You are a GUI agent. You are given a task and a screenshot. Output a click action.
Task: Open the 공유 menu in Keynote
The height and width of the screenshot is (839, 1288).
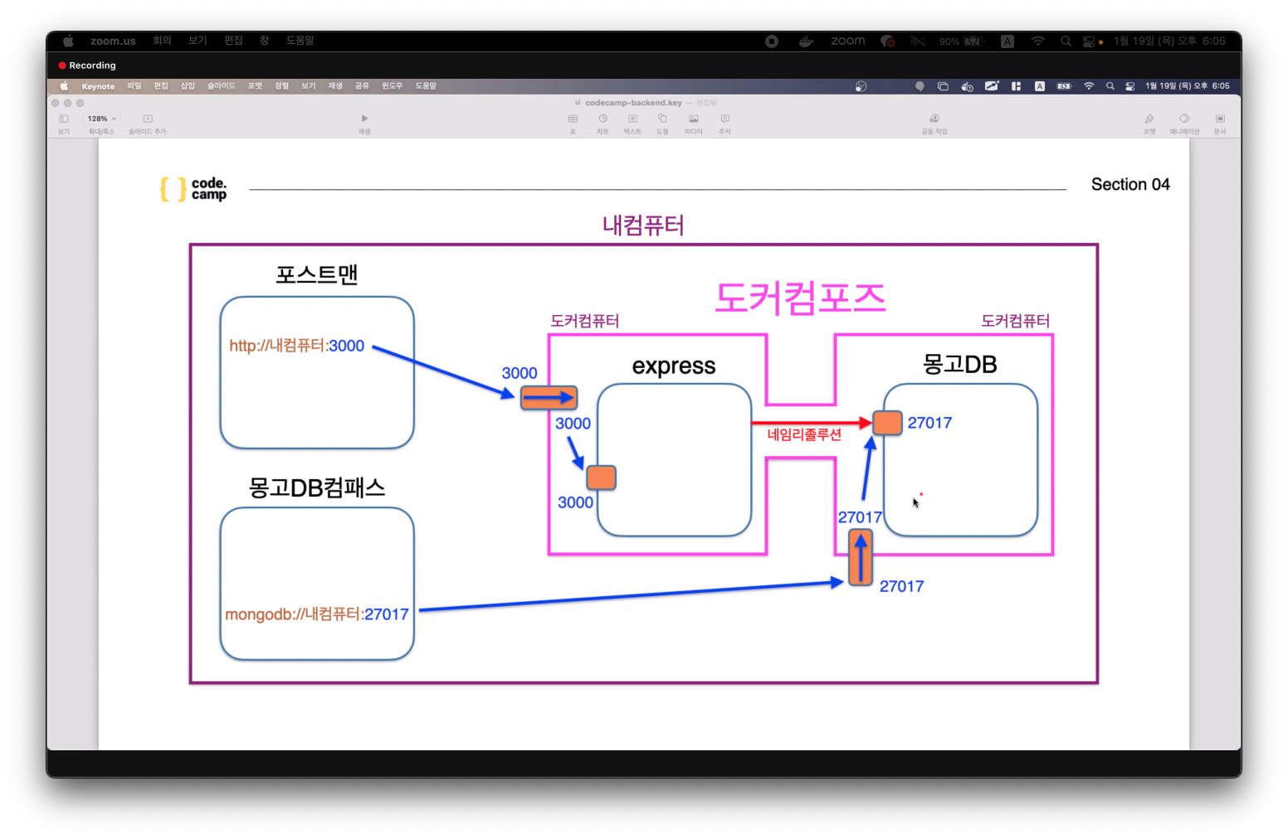tap(362, 86)
